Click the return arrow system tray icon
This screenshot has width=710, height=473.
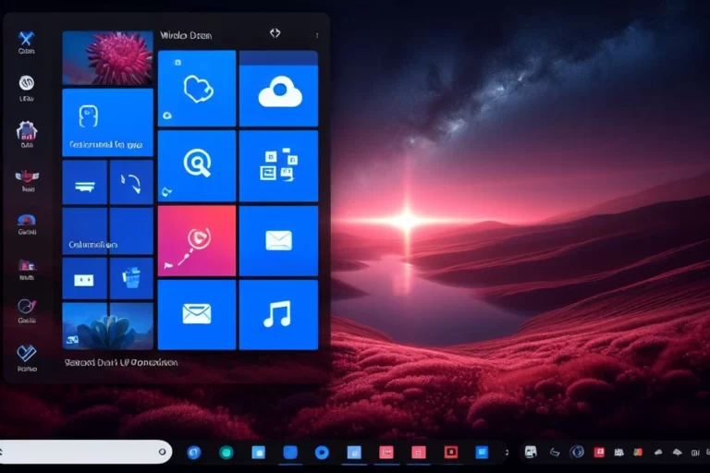point(555,452)
